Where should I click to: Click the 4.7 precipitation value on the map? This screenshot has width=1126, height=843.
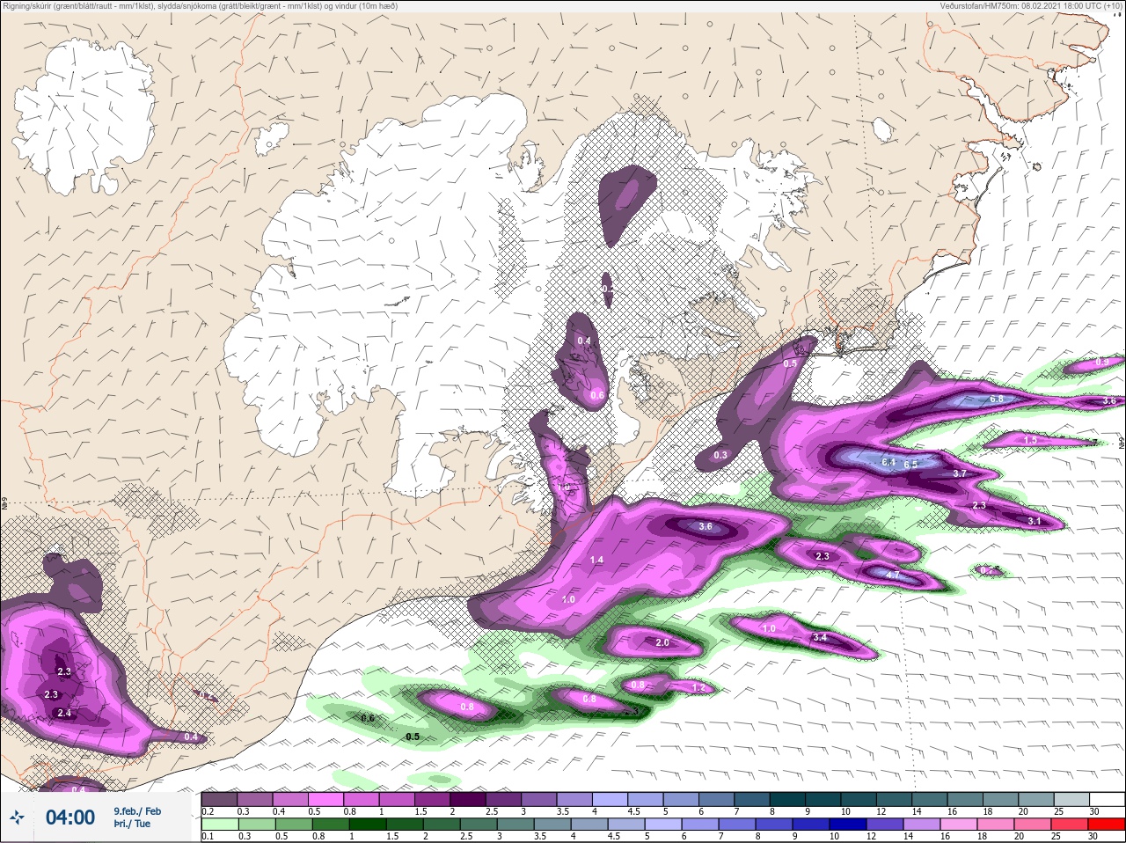tap(892, 575)
